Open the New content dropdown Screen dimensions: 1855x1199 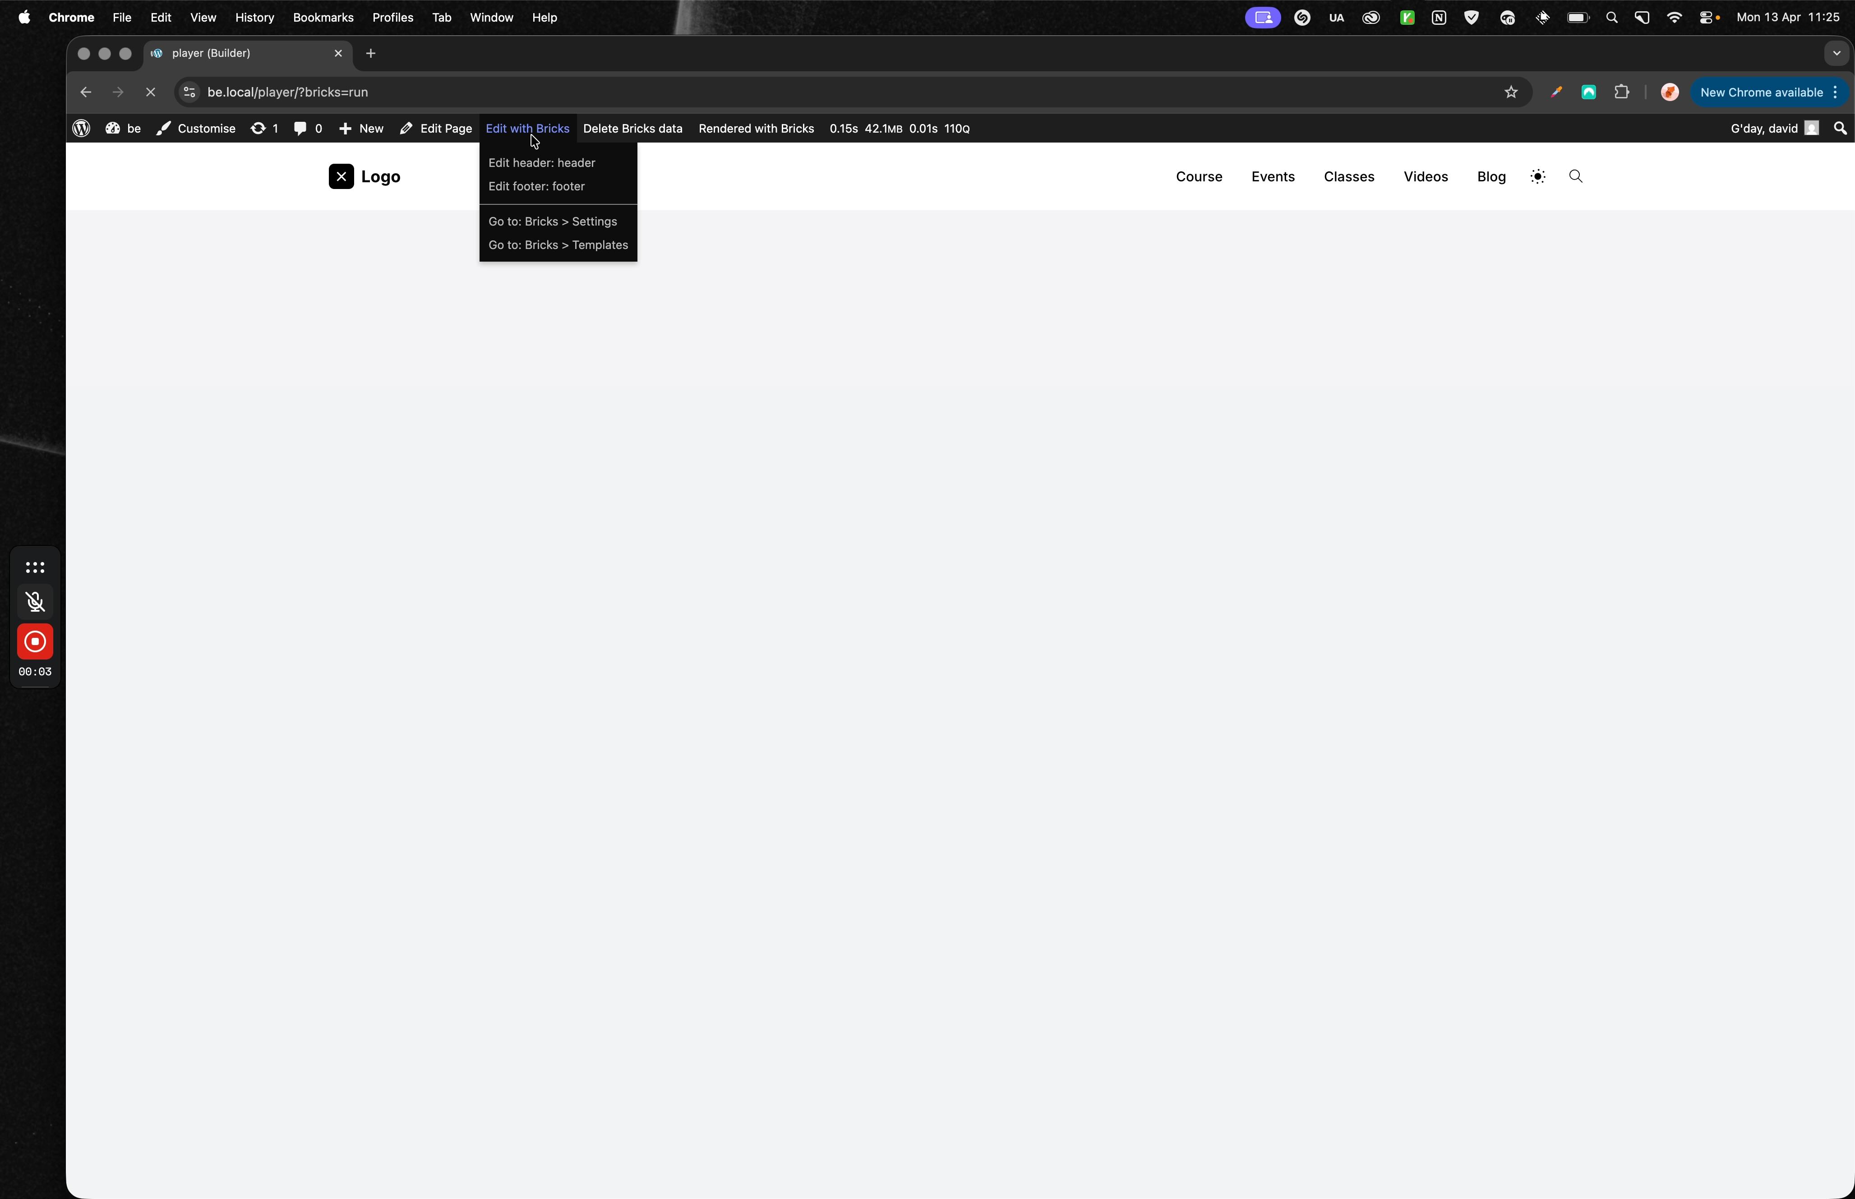tap(361, 129)
